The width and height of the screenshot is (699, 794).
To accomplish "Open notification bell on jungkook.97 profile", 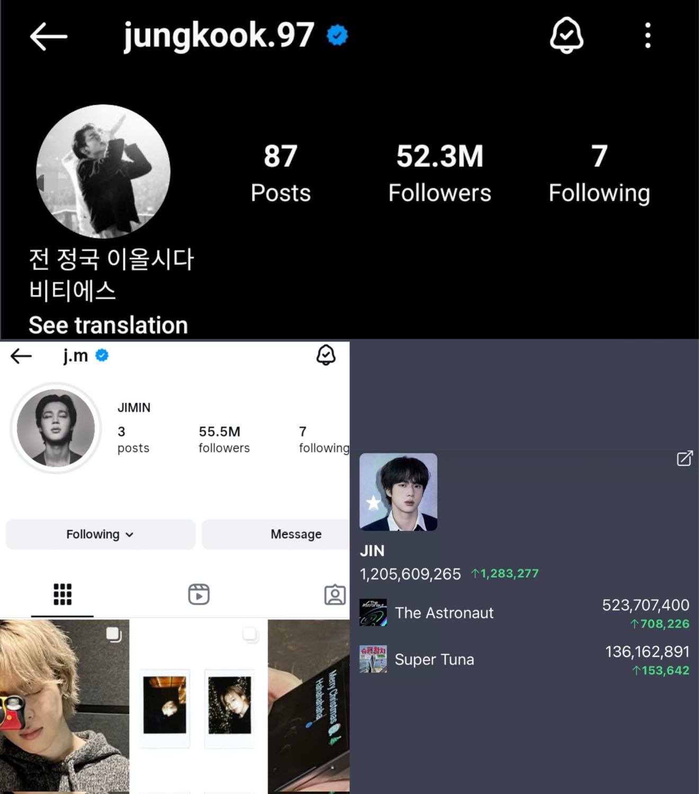I will (x=566, y=35).
